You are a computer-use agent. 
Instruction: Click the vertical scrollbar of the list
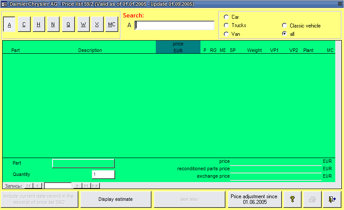pos(338,111)
